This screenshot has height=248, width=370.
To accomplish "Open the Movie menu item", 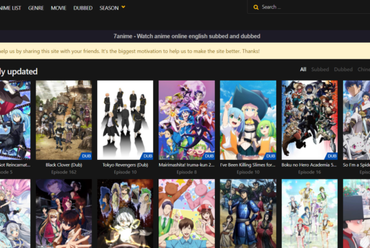I will 59,8.
